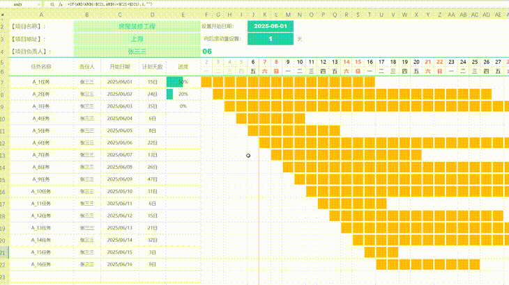Select the 50% progress bar of A_1任务

coord(174,82)
